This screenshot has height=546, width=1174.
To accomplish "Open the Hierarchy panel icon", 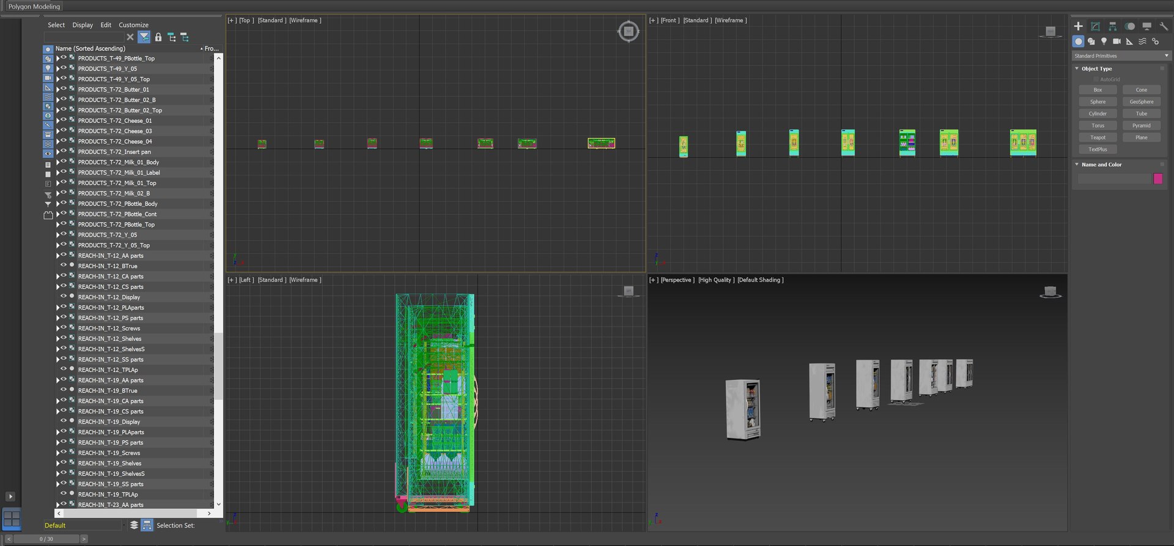I will click(x=1112, y=26).
